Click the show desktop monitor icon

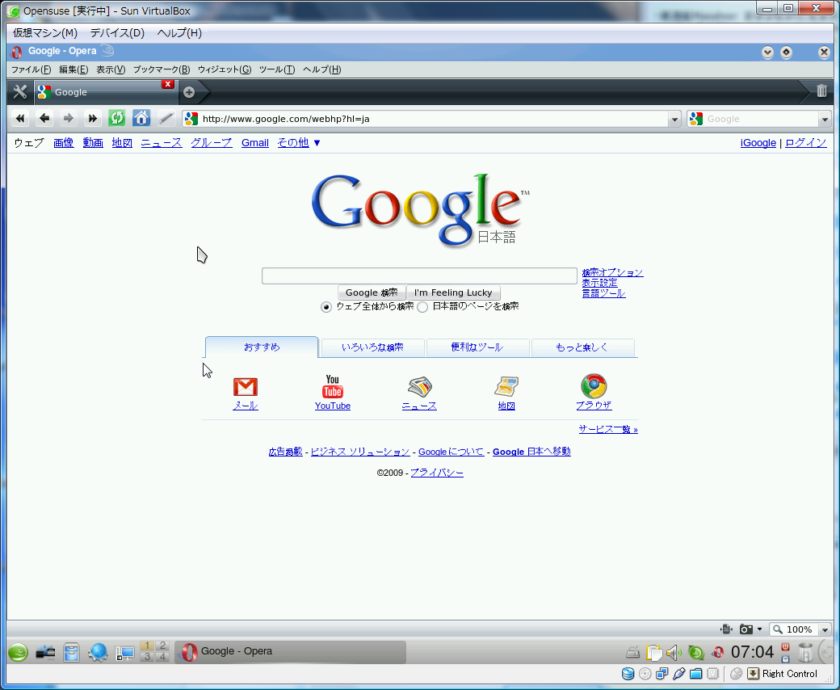tap(125, 653)
